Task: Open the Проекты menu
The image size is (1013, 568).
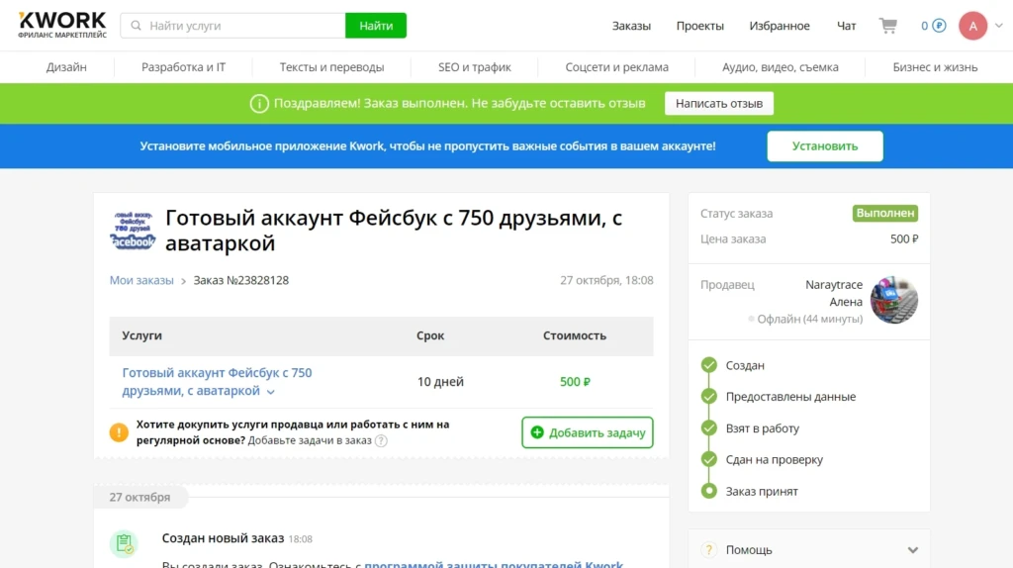Action: (x=699, y=26)
